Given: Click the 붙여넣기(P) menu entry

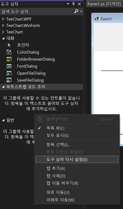Looking at the screenshot, I should [77, 119].
